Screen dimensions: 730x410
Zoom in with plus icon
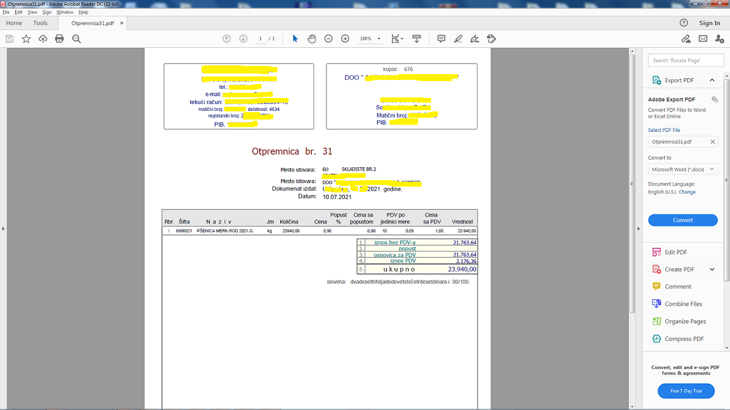pyautogui.click(x=345, y=38)
